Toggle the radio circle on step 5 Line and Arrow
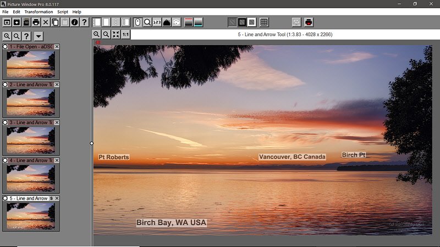 coord(5,198)
